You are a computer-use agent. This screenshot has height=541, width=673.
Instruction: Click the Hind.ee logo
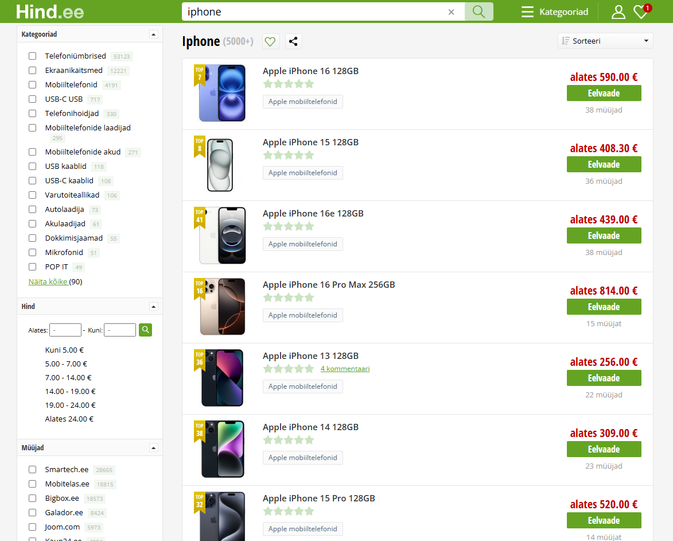click(x=50, y=11)
